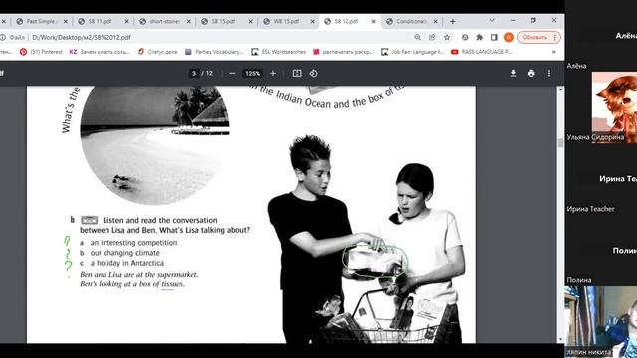637x358 pixels.
Task: Open the Статус дела bookmark
Action: [157, 52]
